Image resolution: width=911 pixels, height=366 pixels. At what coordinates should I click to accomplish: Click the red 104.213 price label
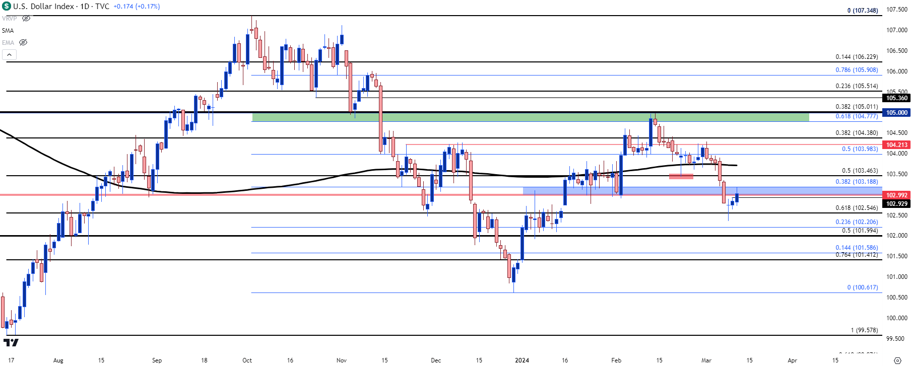[x=897, y=145]
